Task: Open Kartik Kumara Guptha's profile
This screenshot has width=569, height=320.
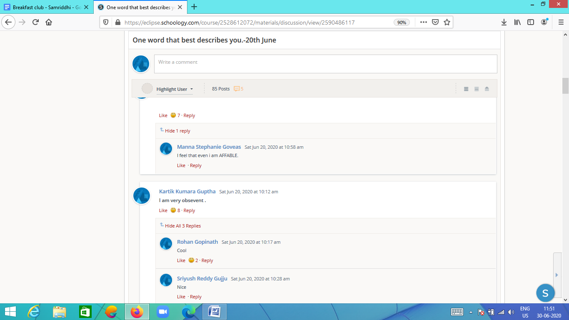Action: 187,191
